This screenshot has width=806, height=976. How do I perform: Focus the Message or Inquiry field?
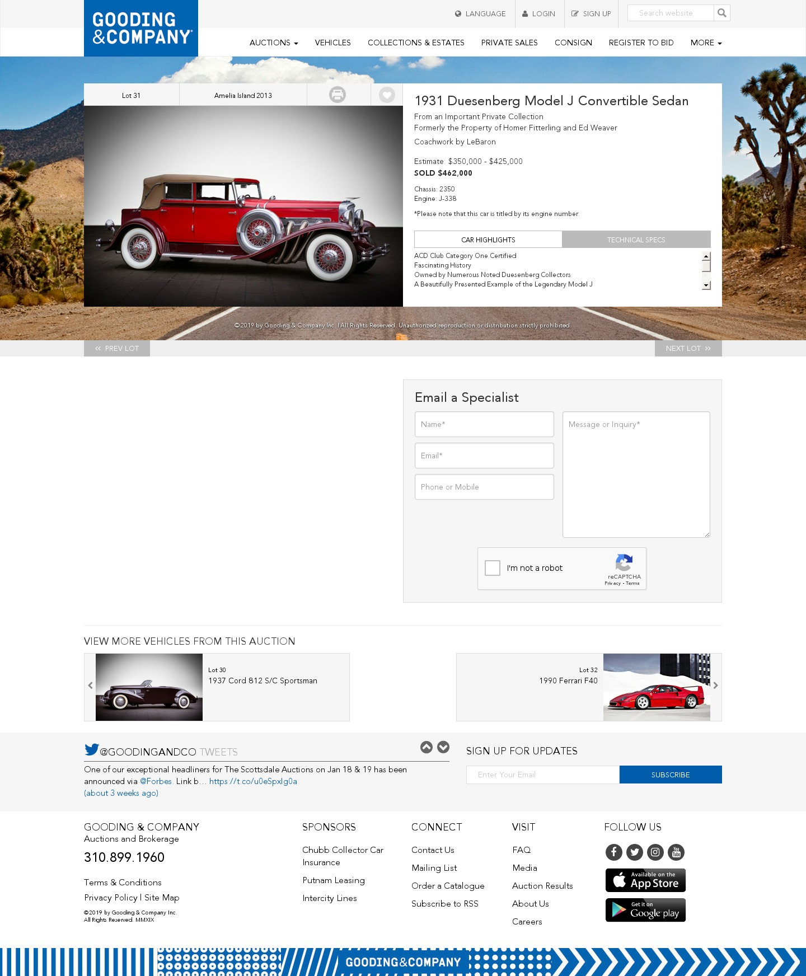pos(636,475)
